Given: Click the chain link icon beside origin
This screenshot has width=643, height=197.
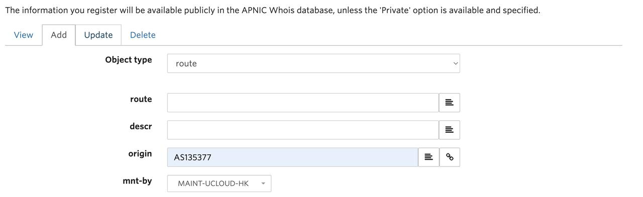Looking at the screenshot, I should tap(450, 157).
